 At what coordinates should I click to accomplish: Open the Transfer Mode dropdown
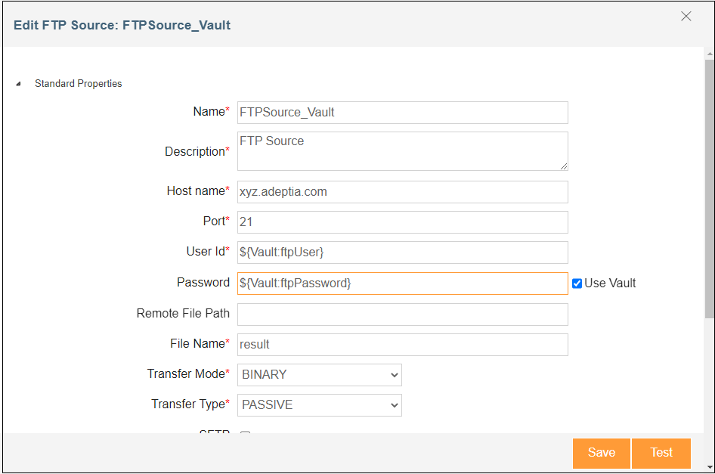pos(320,374)
